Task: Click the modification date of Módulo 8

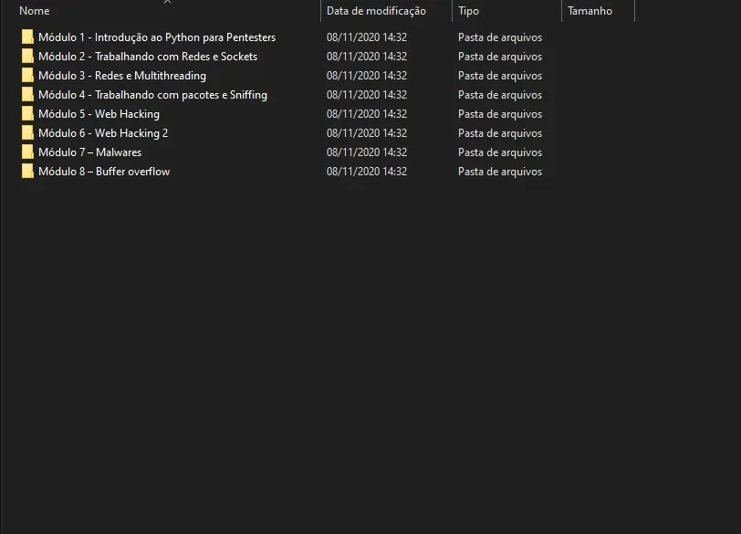Action: [367, 172]
